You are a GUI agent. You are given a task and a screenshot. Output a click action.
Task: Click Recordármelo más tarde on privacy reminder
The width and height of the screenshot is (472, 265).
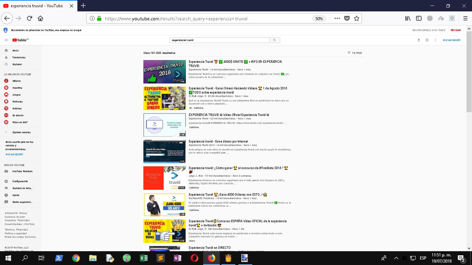429,30
